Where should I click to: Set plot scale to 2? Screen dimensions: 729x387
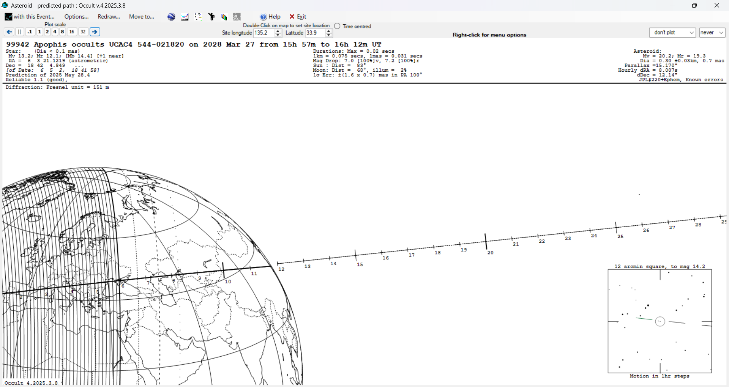pos(47,32)
